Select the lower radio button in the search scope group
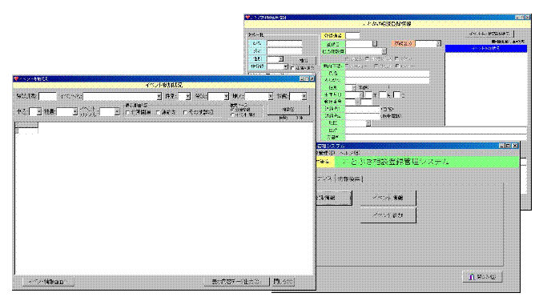 232,115
